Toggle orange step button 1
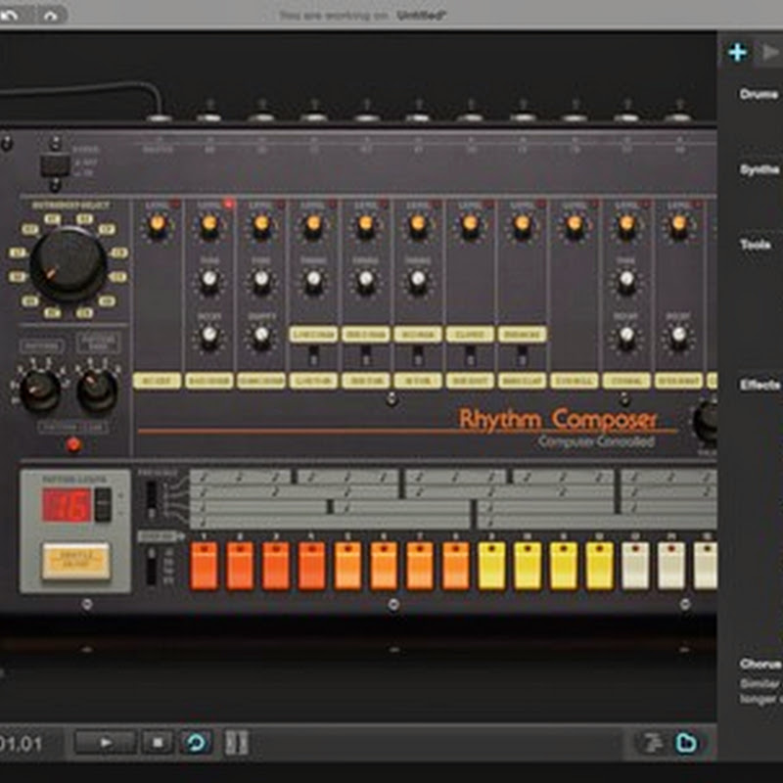The image size is (783, 783). click(x=204, y=567)
